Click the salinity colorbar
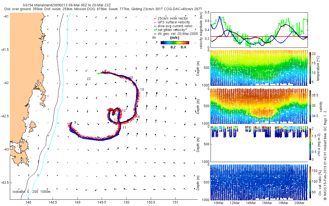This screenshot has width=329, height=206. point(310,106)
